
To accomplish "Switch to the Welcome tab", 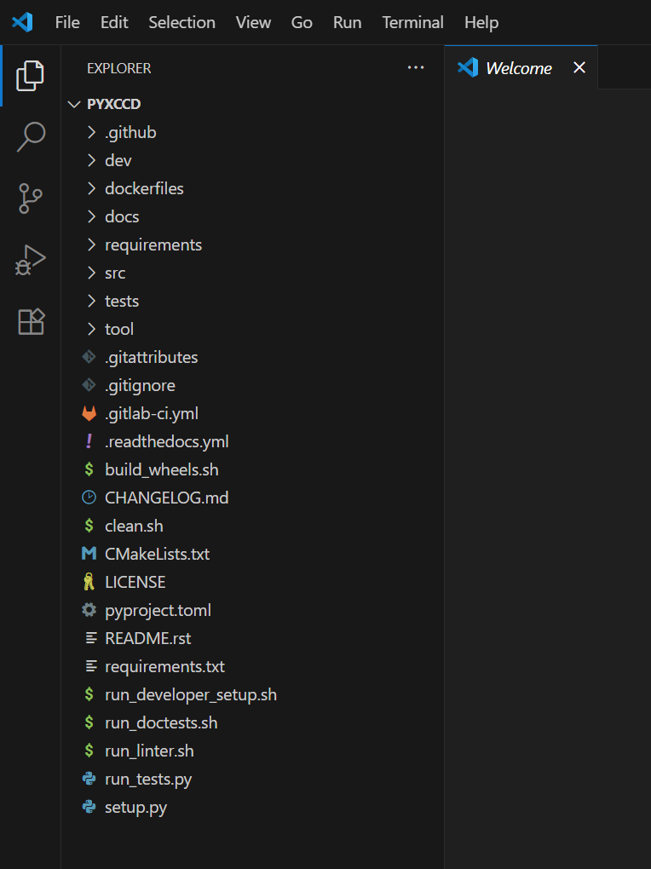I will pyautogui.click(x=517, y=68).
